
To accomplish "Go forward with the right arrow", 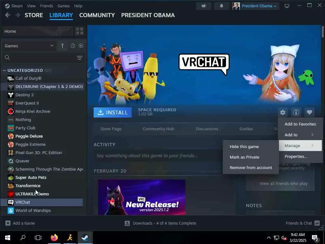I will 18,15.
